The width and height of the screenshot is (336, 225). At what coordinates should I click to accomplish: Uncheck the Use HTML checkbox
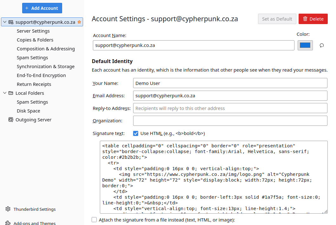point(136,133)
